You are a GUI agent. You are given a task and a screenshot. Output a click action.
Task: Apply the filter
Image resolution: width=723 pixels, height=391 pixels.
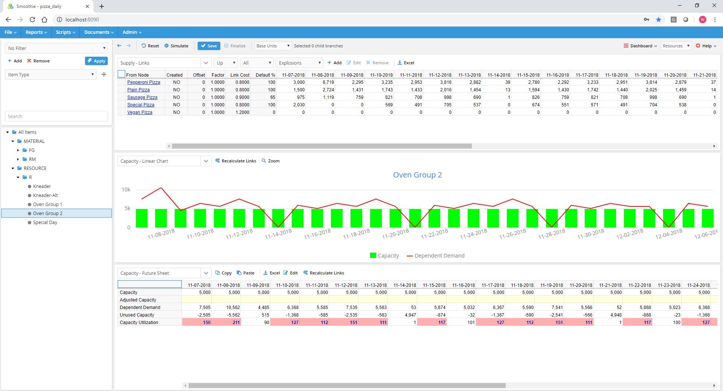tap(96, 61)
